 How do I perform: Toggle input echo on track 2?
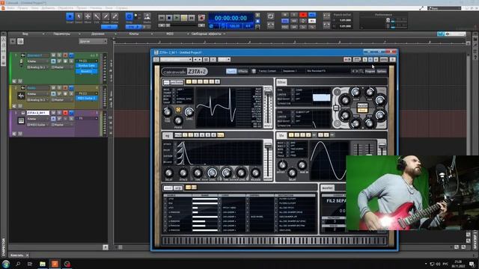[x=71, y=88]
